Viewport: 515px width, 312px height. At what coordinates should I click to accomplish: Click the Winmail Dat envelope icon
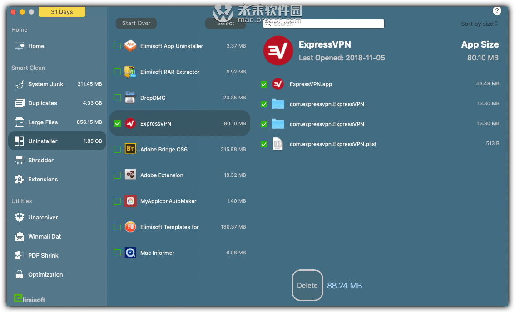[20, 237]
